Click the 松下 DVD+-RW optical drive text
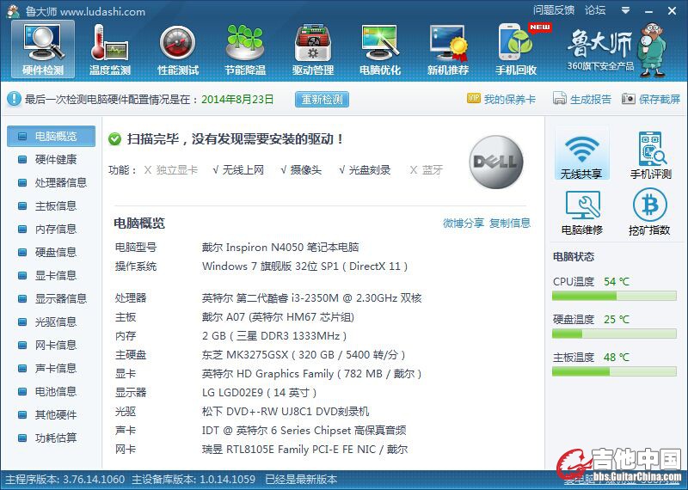This screenshot has width=688, height=490. pos(286,412)
